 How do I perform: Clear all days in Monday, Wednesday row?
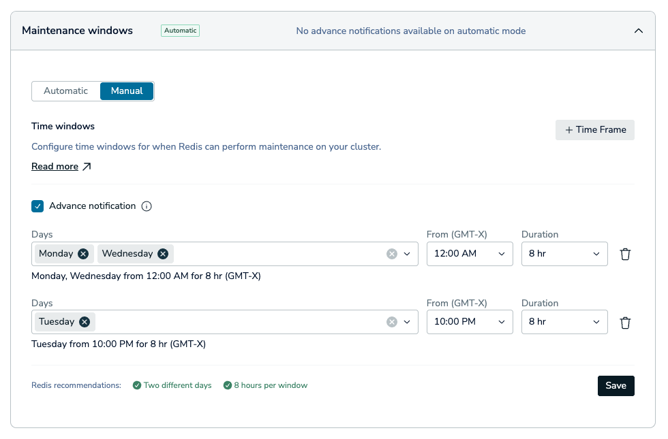coord(392,254)
